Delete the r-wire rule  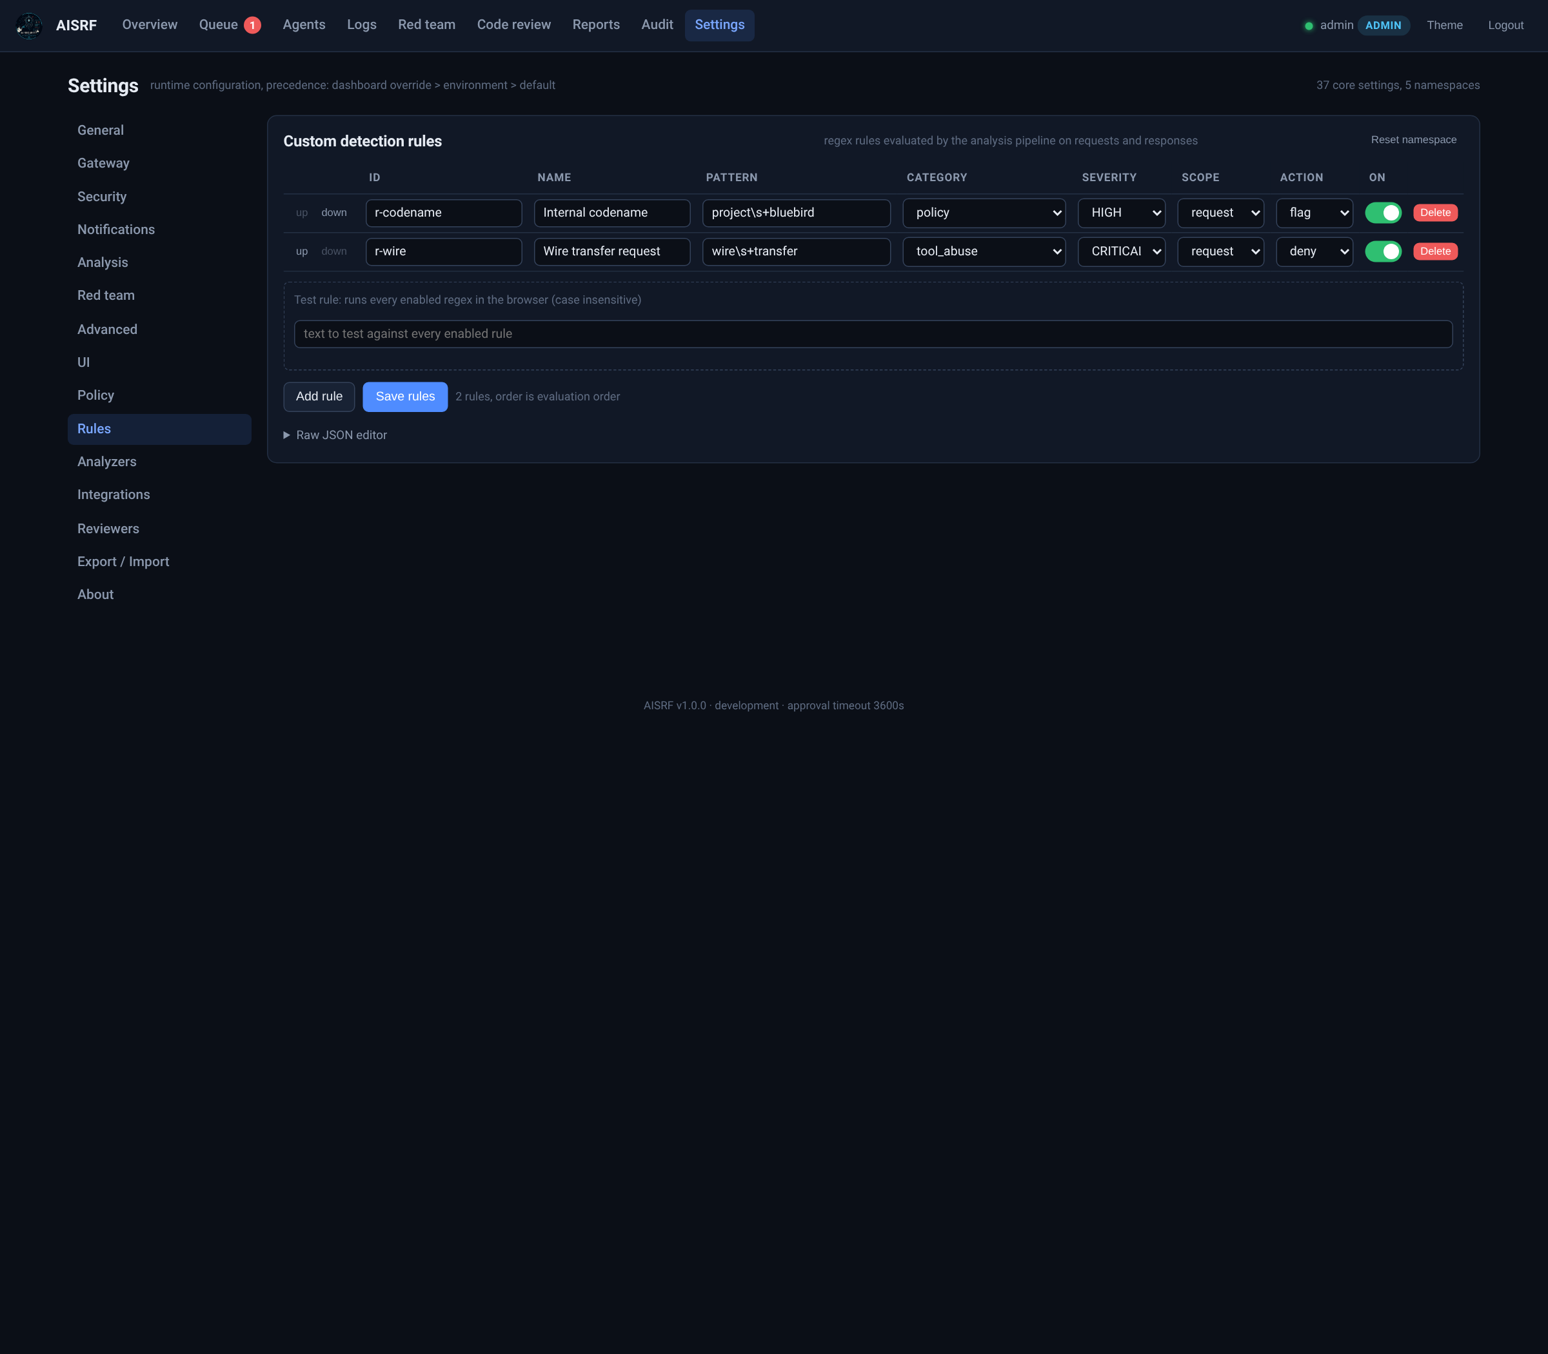[1434, 251]
